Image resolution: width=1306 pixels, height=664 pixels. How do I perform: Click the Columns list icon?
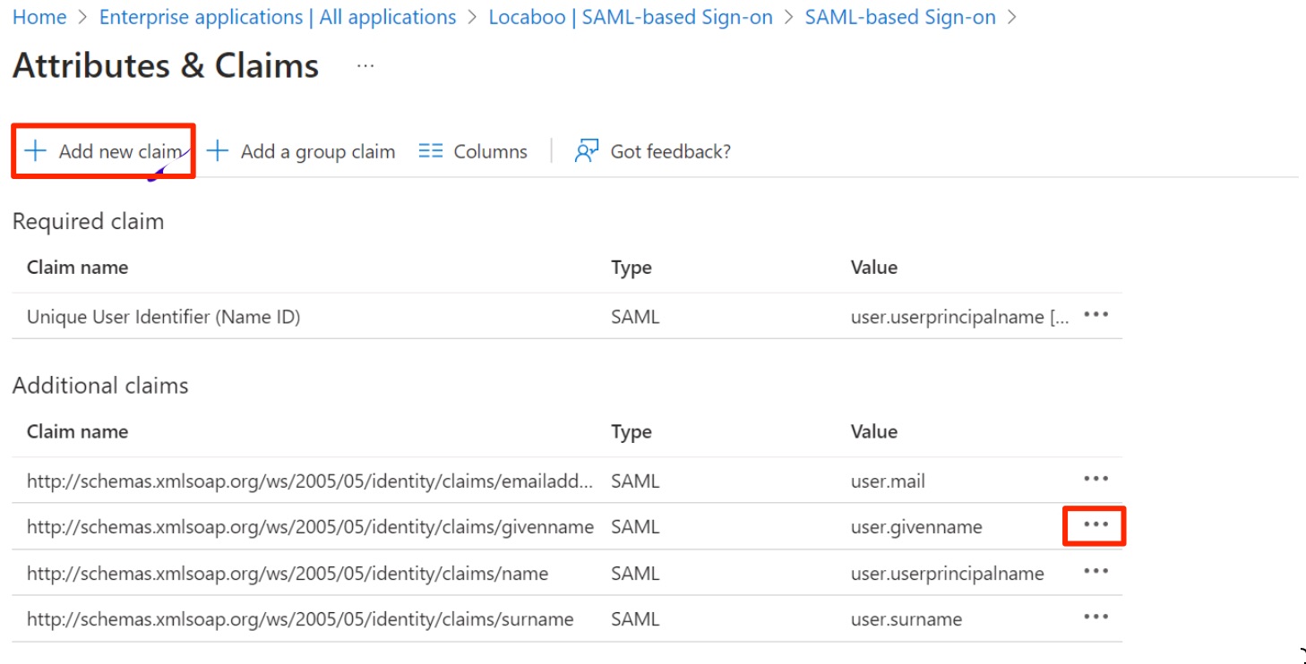431,151
